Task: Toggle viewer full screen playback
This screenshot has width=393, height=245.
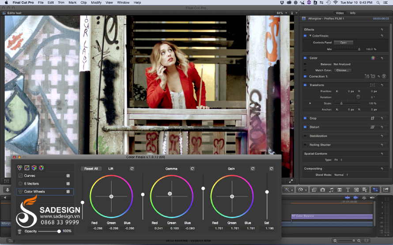Action: coord(291,181)
